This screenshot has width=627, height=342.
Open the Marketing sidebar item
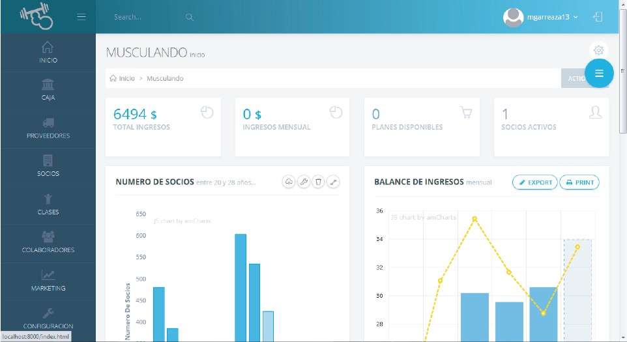pyautogui.click(x=48, y=281)
